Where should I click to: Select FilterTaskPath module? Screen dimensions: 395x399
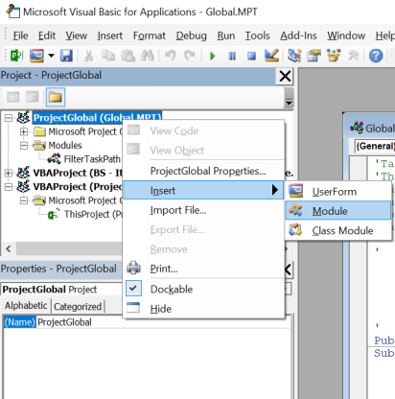(92, 159)
